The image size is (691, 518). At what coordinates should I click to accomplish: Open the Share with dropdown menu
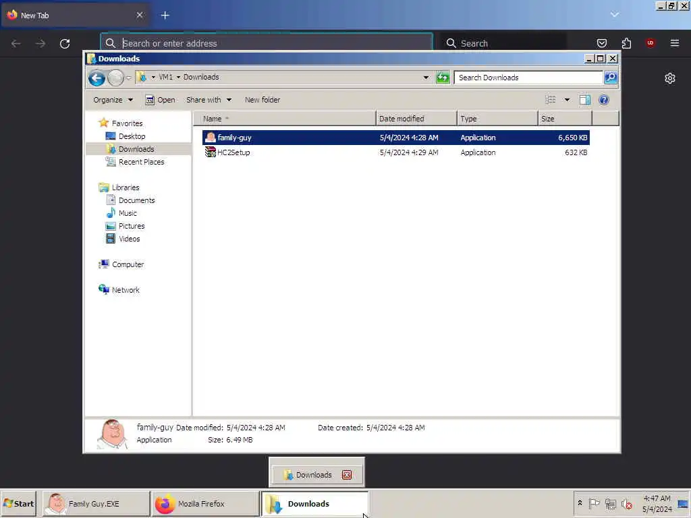click(209, 100)
